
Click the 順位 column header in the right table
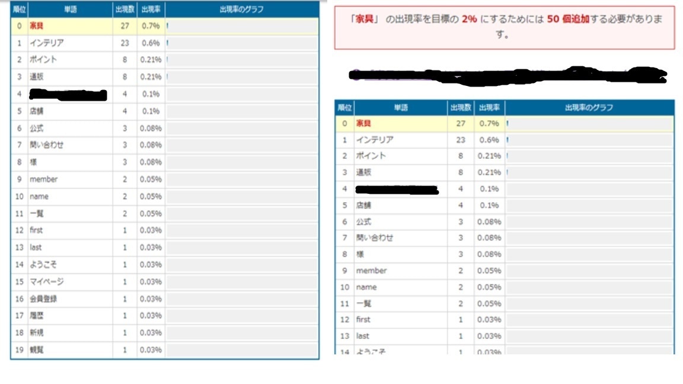point(344,107)
